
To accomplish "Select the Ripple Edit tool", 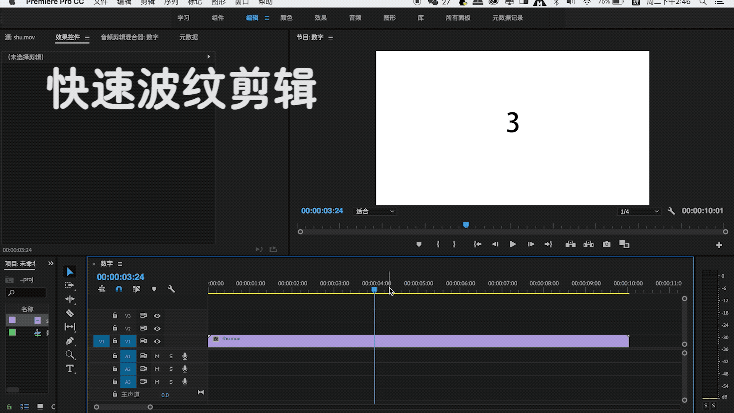I will (x=70, y=299).
